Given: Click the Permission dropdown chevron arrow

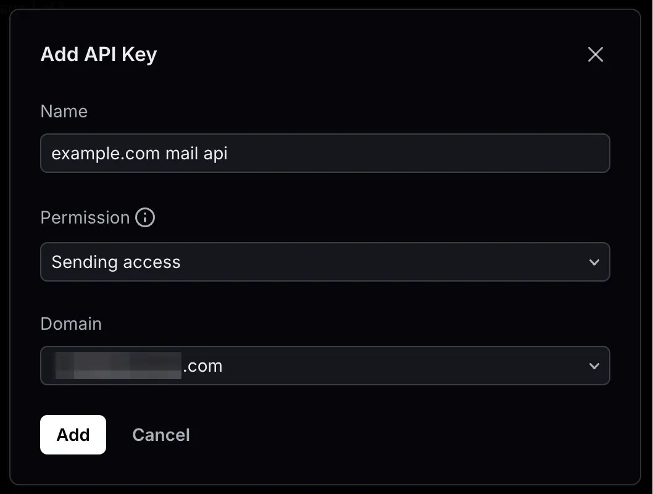Looking at the screenshot, I should [x=594, y=262].
